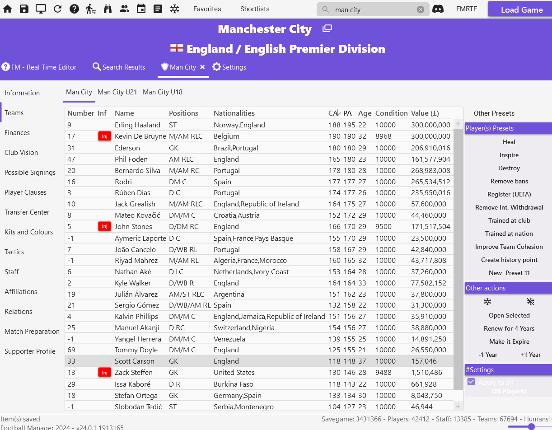The width and height of the screenshot is (552, 430).
Task: Click the notes list icon
Action: coord(158,9)
